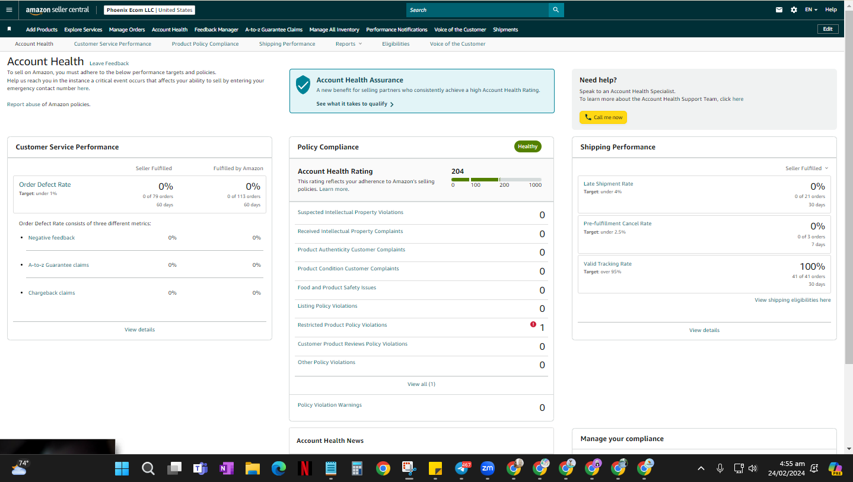This screenshot has height=482, width=853.
Task: Click the bookmark flag icon
Action: (x=9, y=29)
